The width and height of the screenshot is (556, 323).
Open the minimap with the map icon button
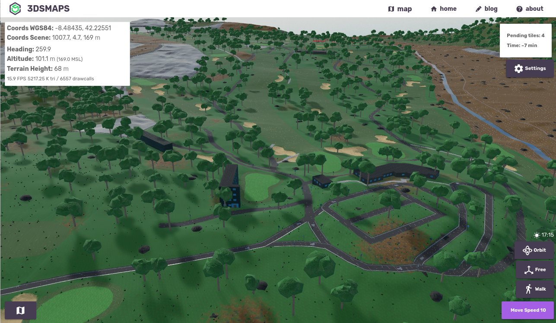coord(20,310)
